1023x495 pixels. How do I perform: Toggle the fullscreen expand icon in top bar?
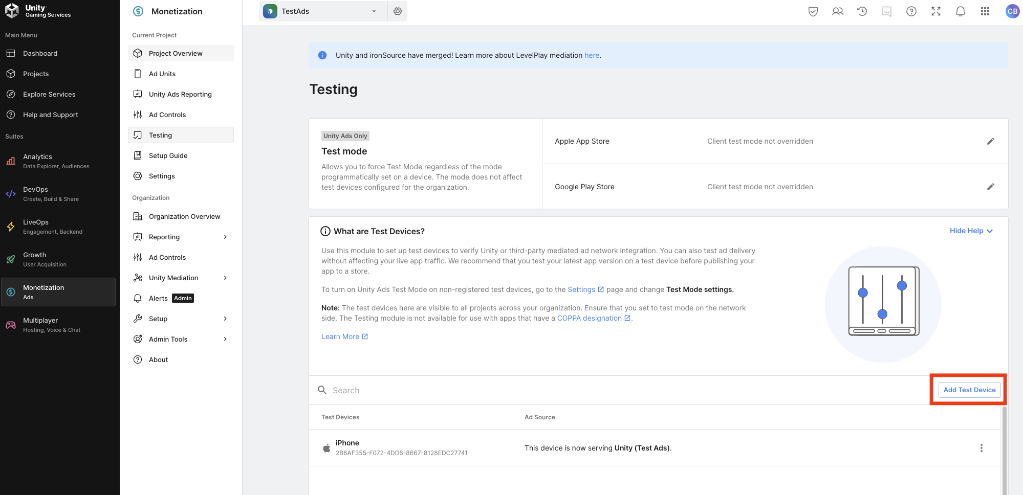click(936, 11)
